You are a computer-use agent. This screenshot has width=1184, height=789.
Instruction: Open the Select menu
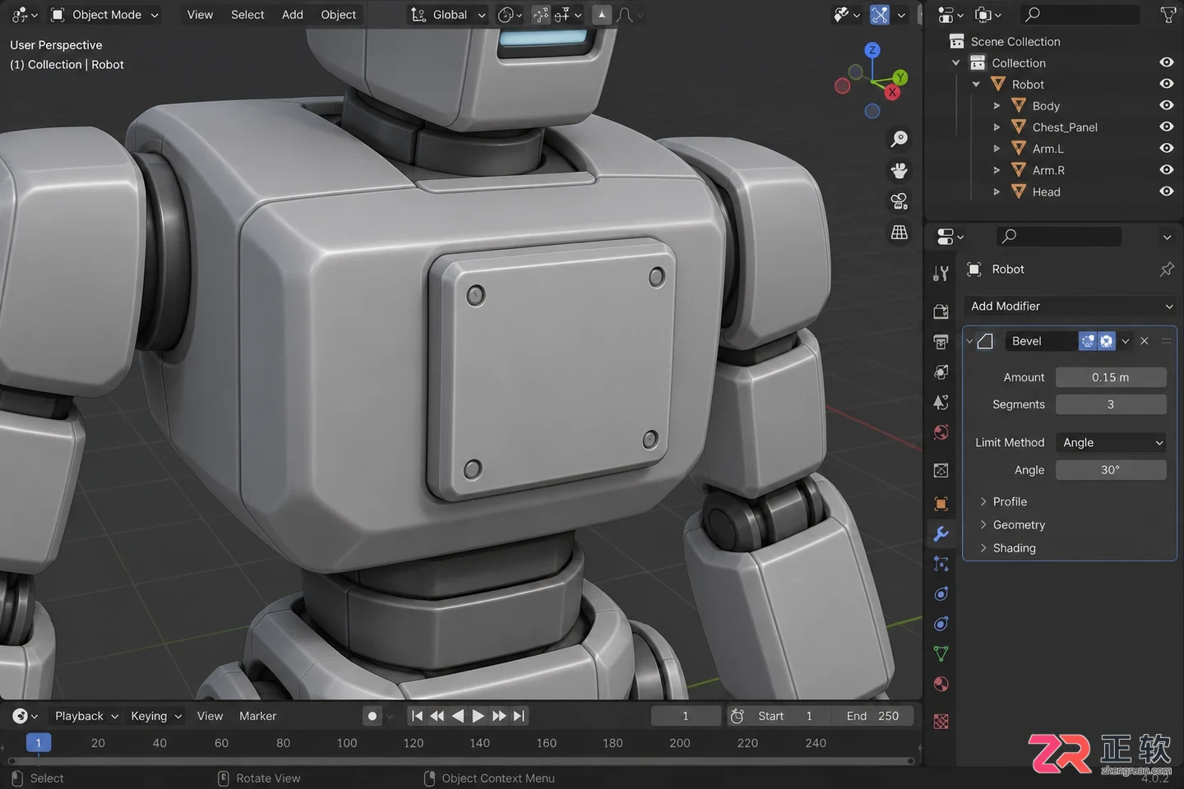[247, 15]
